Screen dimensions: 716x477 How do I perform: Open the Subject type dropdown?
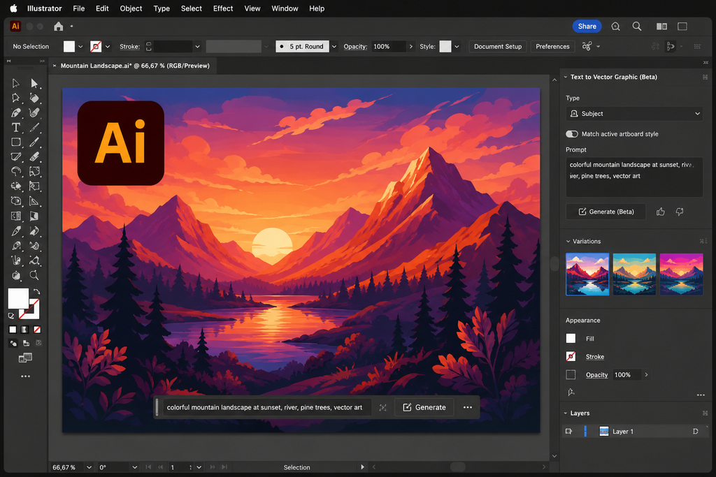pos(633,114)
